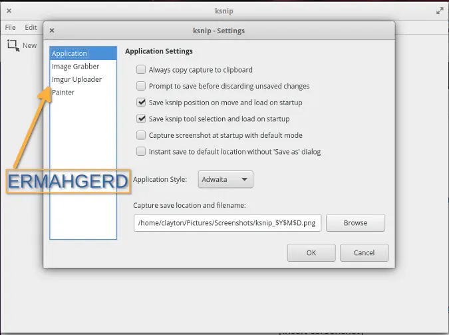Enable Always copy capture to clipboard

[x=141, y=69]
